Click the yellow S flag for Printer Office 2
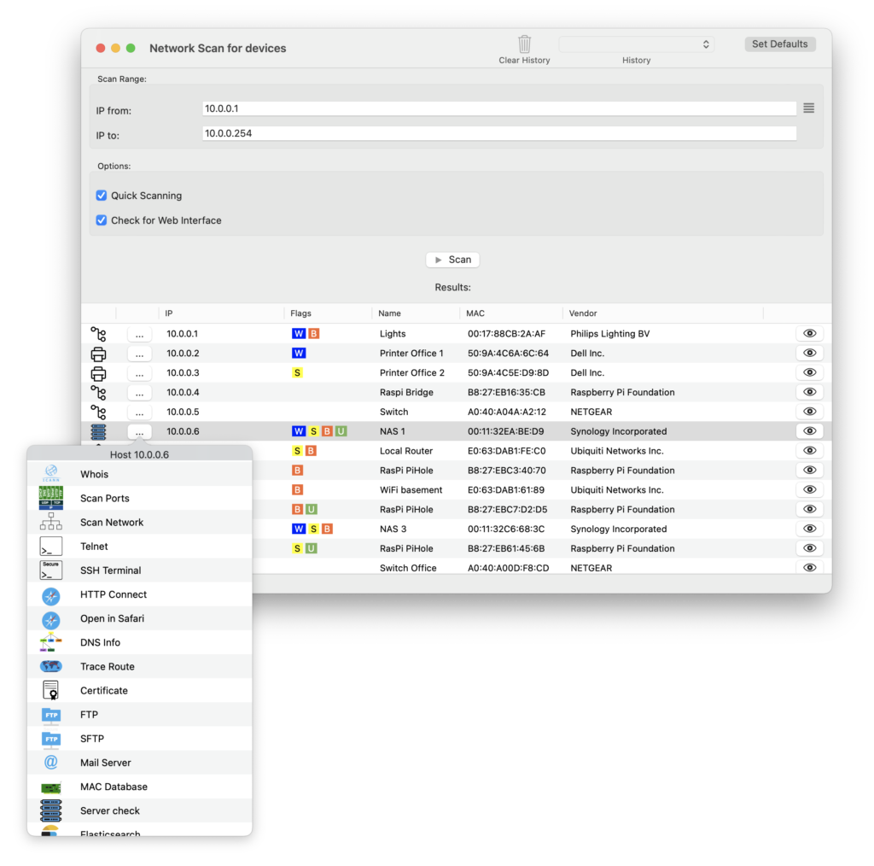This screenshot has height=866, width=874. tap(298, 372)
